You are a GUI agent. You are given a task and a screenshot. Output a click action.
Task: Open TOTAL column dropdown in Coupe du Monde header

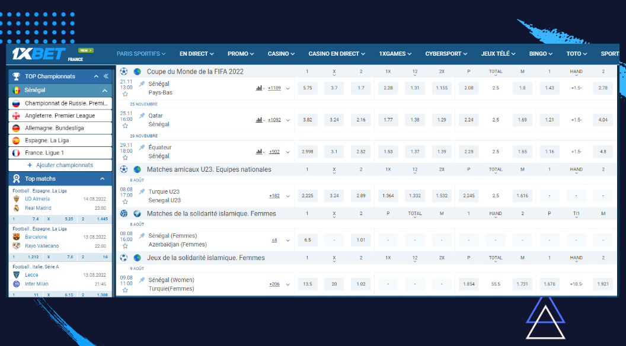coord(496,72)
